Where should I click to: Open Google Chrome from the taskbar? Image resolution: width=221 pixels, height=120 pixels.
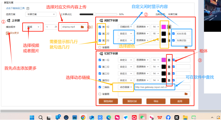tap(83, 117)
